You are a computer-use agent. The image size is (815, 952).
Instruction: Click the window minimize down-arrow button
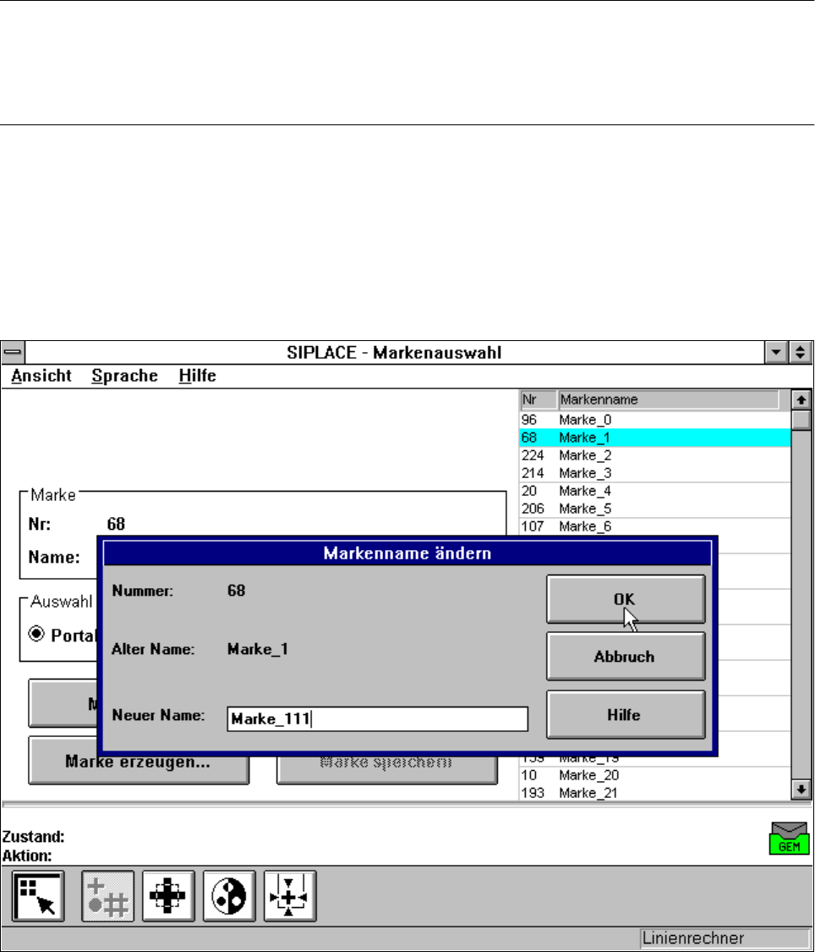776,352
